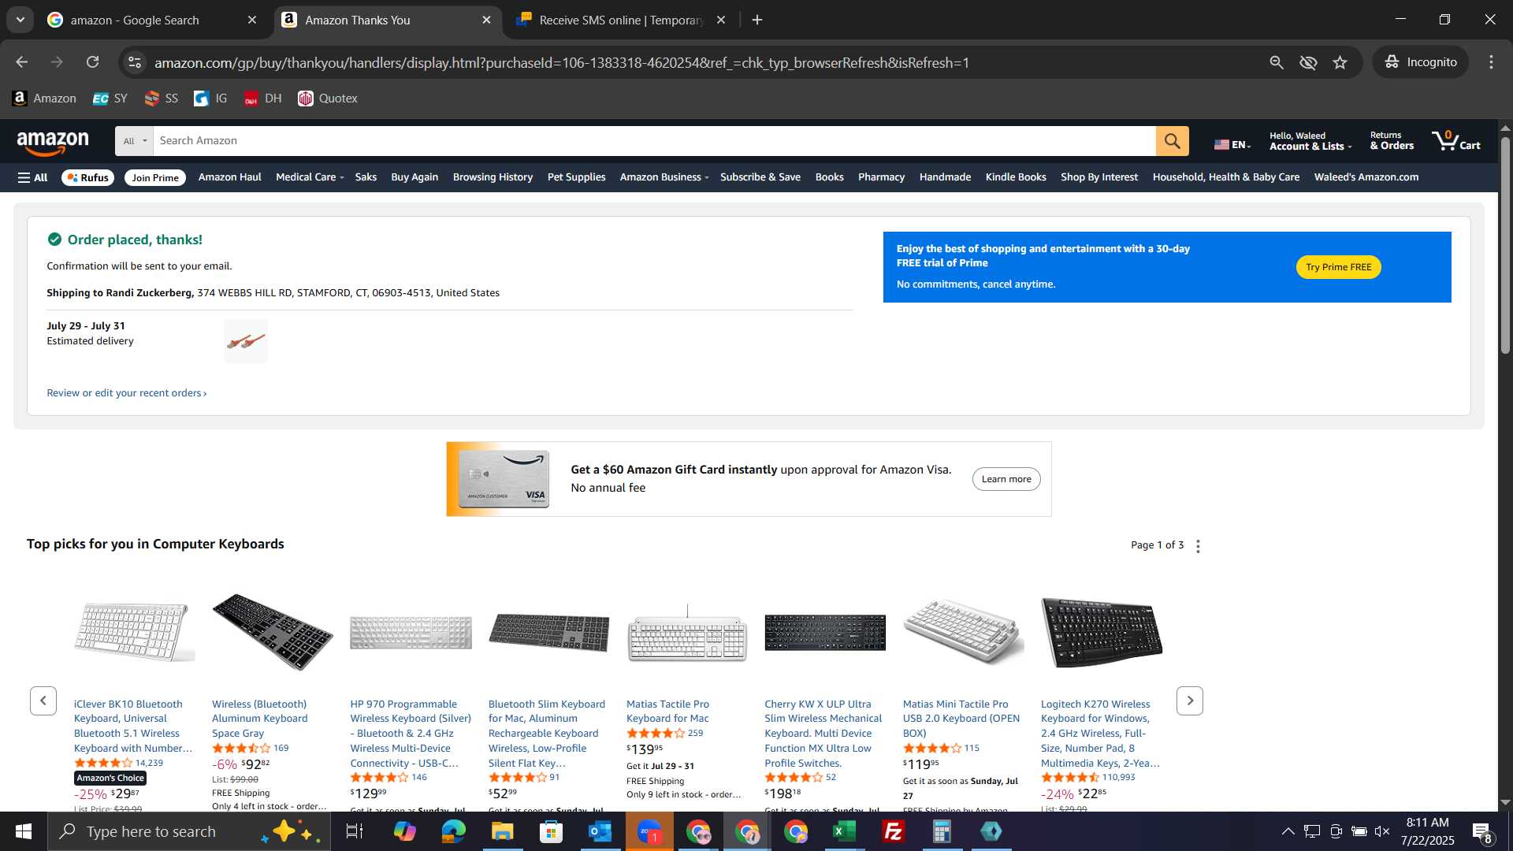
Task: Expand the All search category dropdown
Action: [135, 141]
